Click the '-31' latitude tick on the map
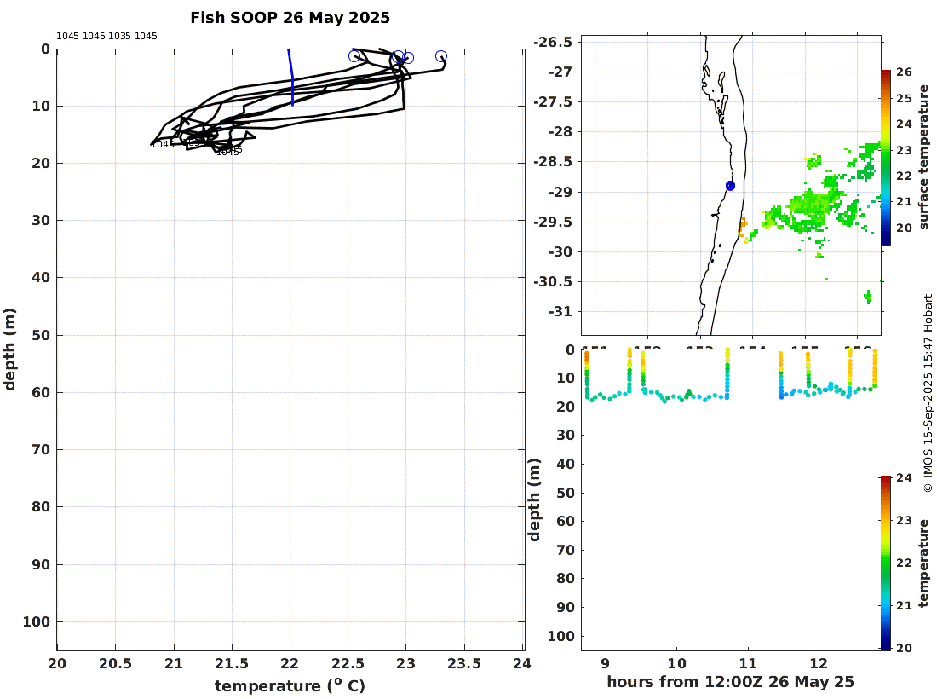 (560, 311)
